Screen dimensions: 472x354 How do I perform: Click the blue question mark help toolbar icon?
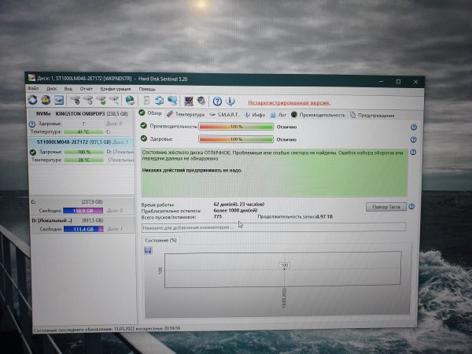tap(217, 101)
